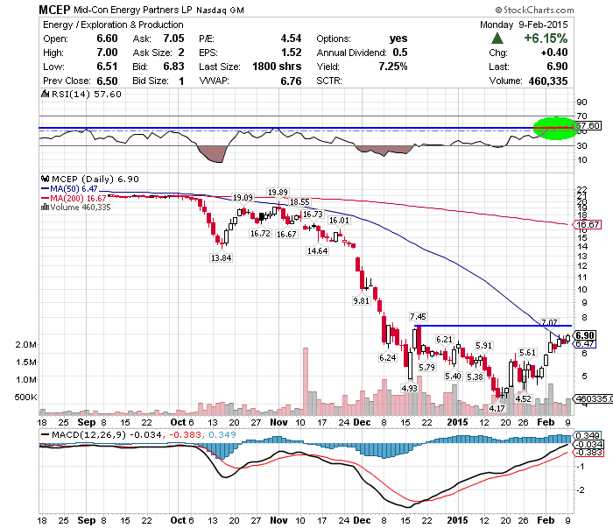The width and height of the screenshot is (613, 528).
Task: Open the StockCharts.com watermark link
Action: (534, 10)
